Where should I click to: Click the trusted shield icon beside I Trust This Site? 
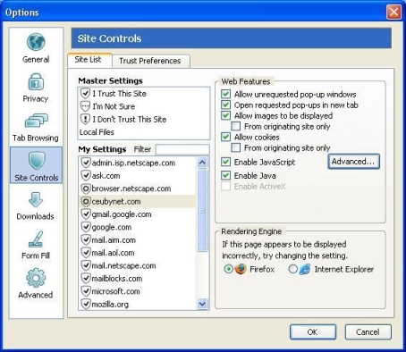tap(85, 94)
